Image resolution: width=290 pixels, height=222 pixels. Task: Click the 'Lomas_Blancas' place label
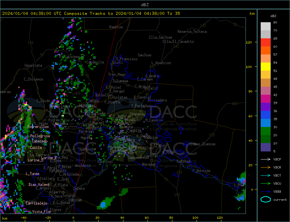tap(203, 144)
